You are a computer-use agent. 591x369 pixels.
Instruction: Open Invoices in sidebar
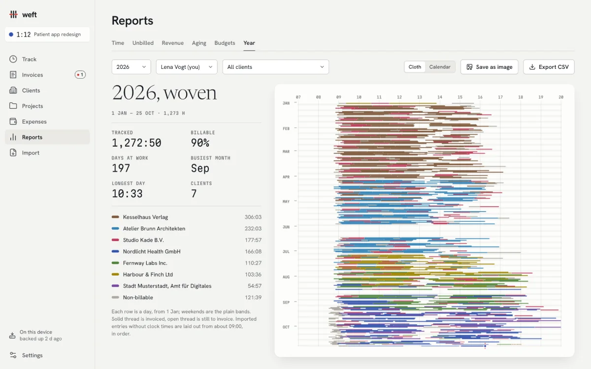(47, 75)
